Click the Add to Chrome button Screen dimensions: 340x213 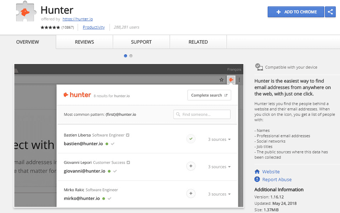pos(296,12)
